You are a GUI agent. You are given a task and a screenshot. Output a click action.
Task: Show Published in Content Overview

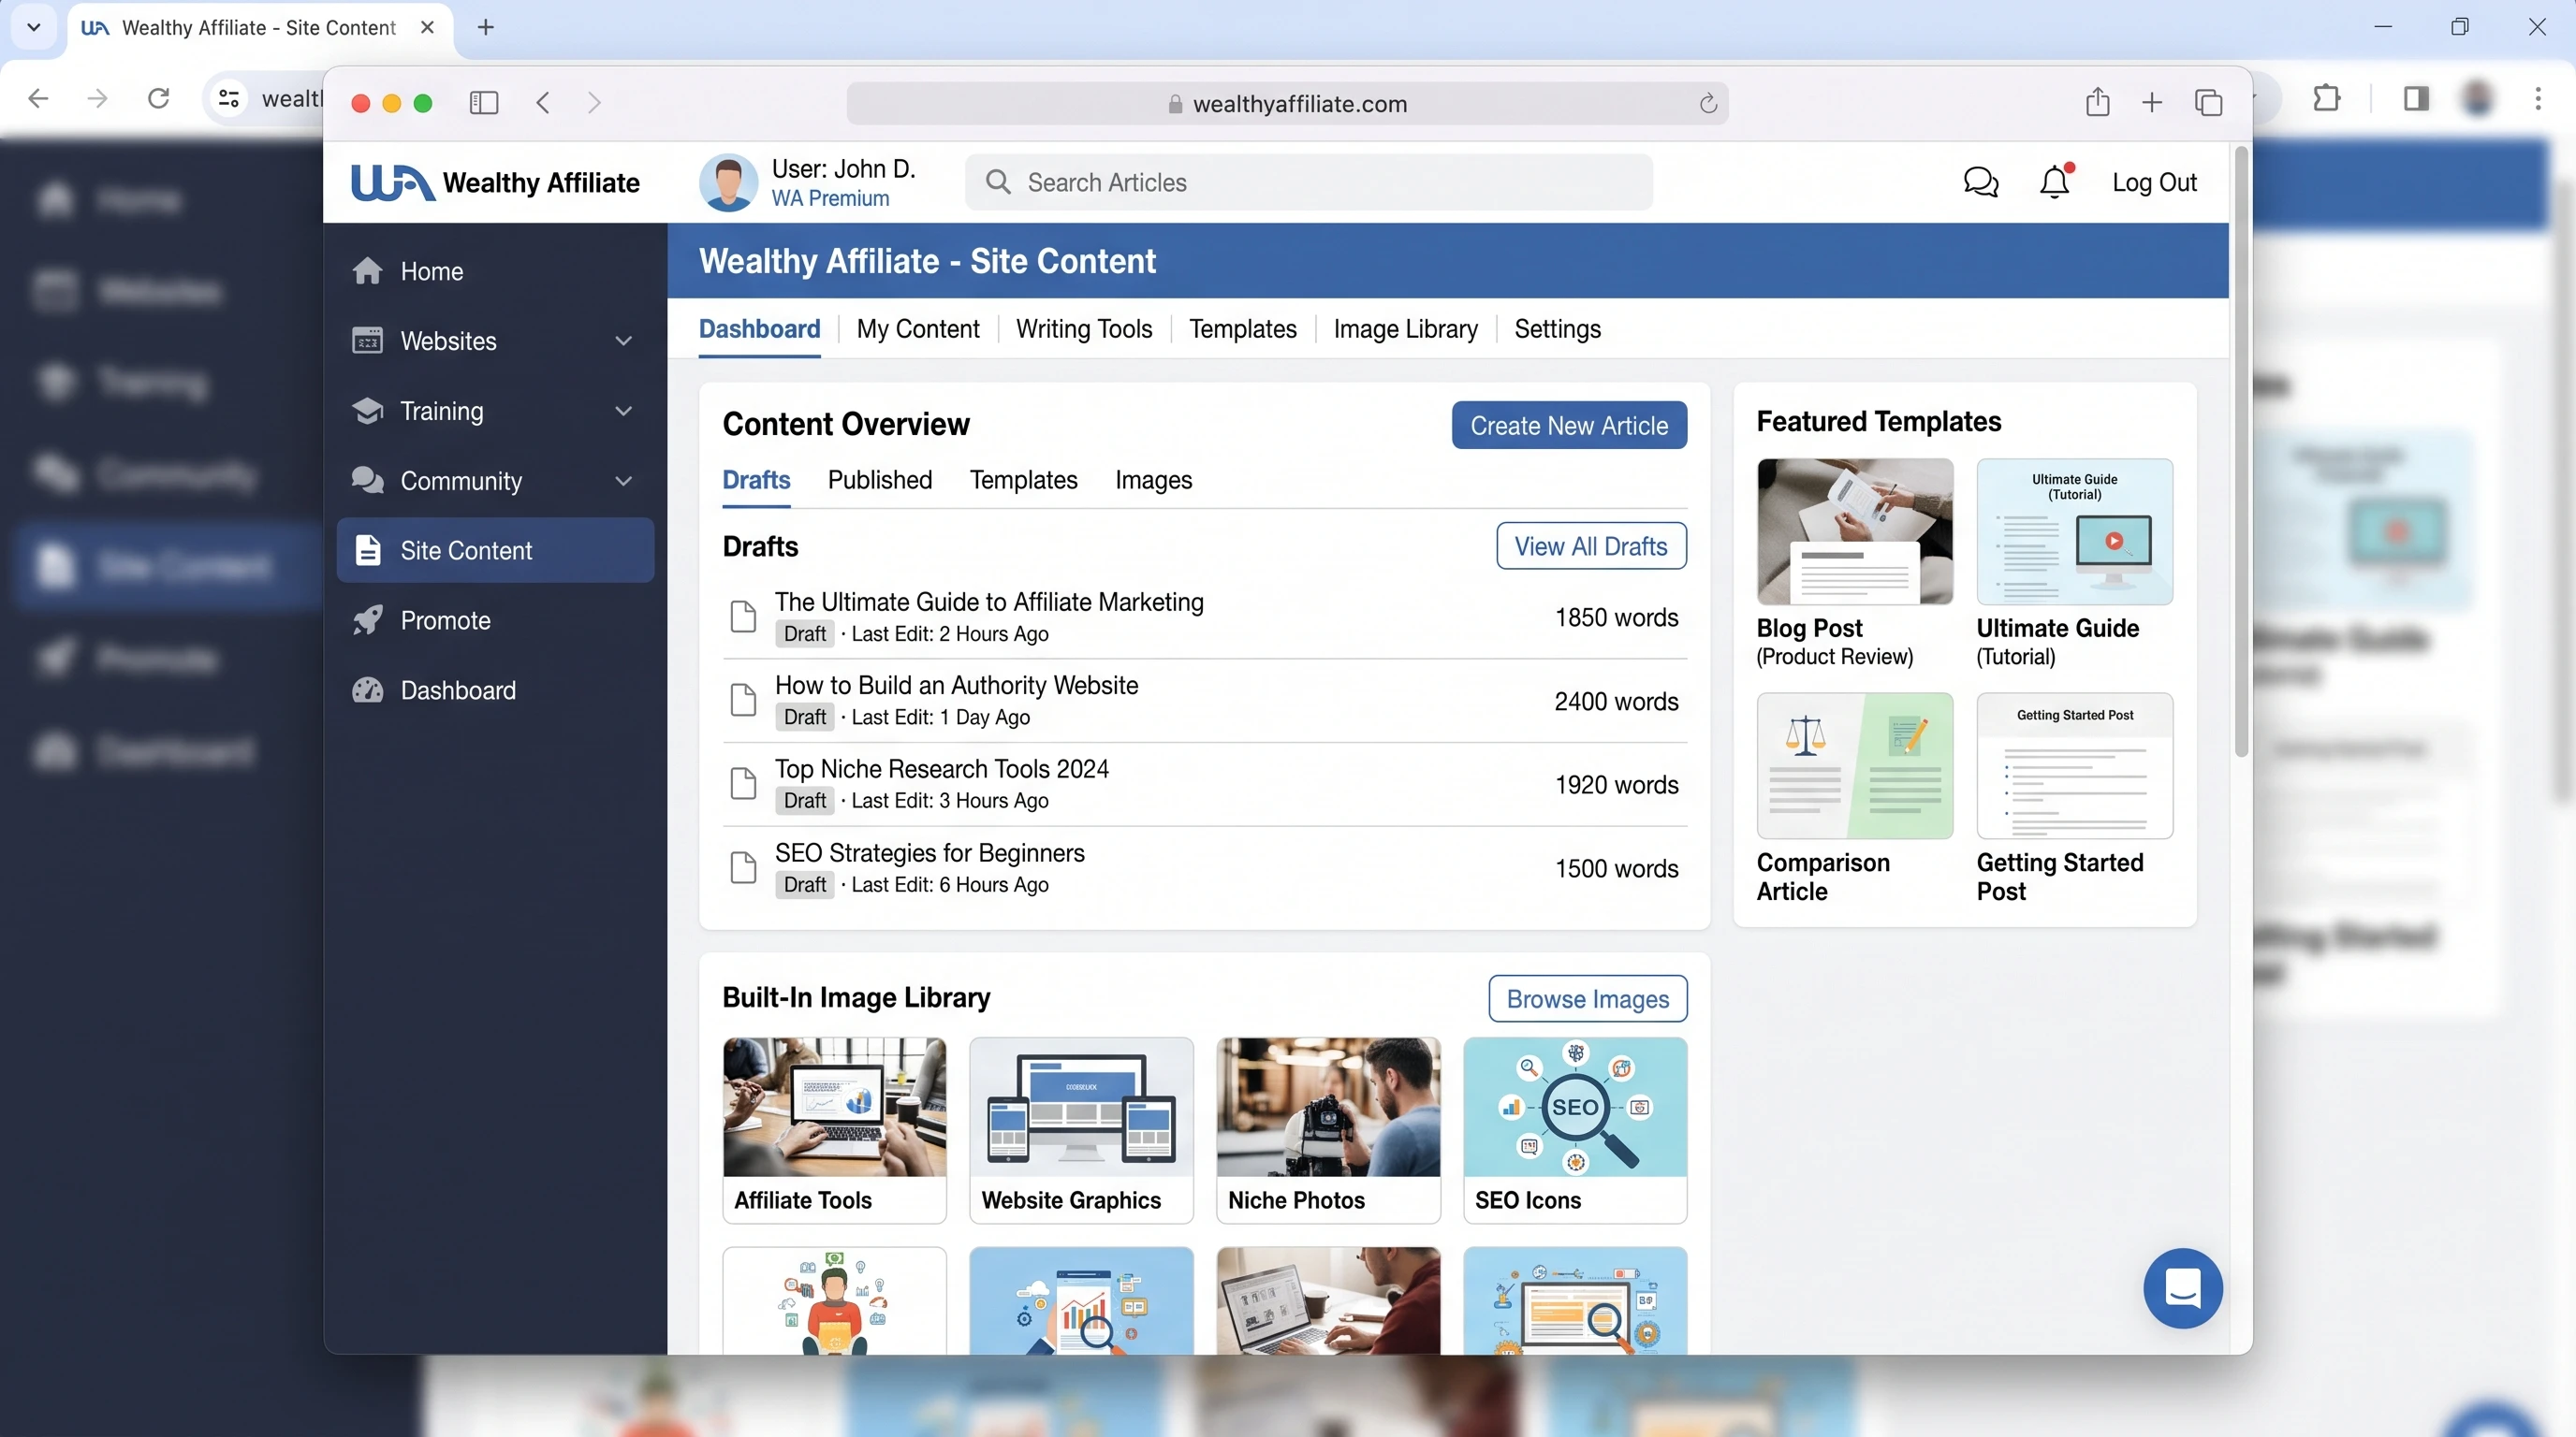880,480
